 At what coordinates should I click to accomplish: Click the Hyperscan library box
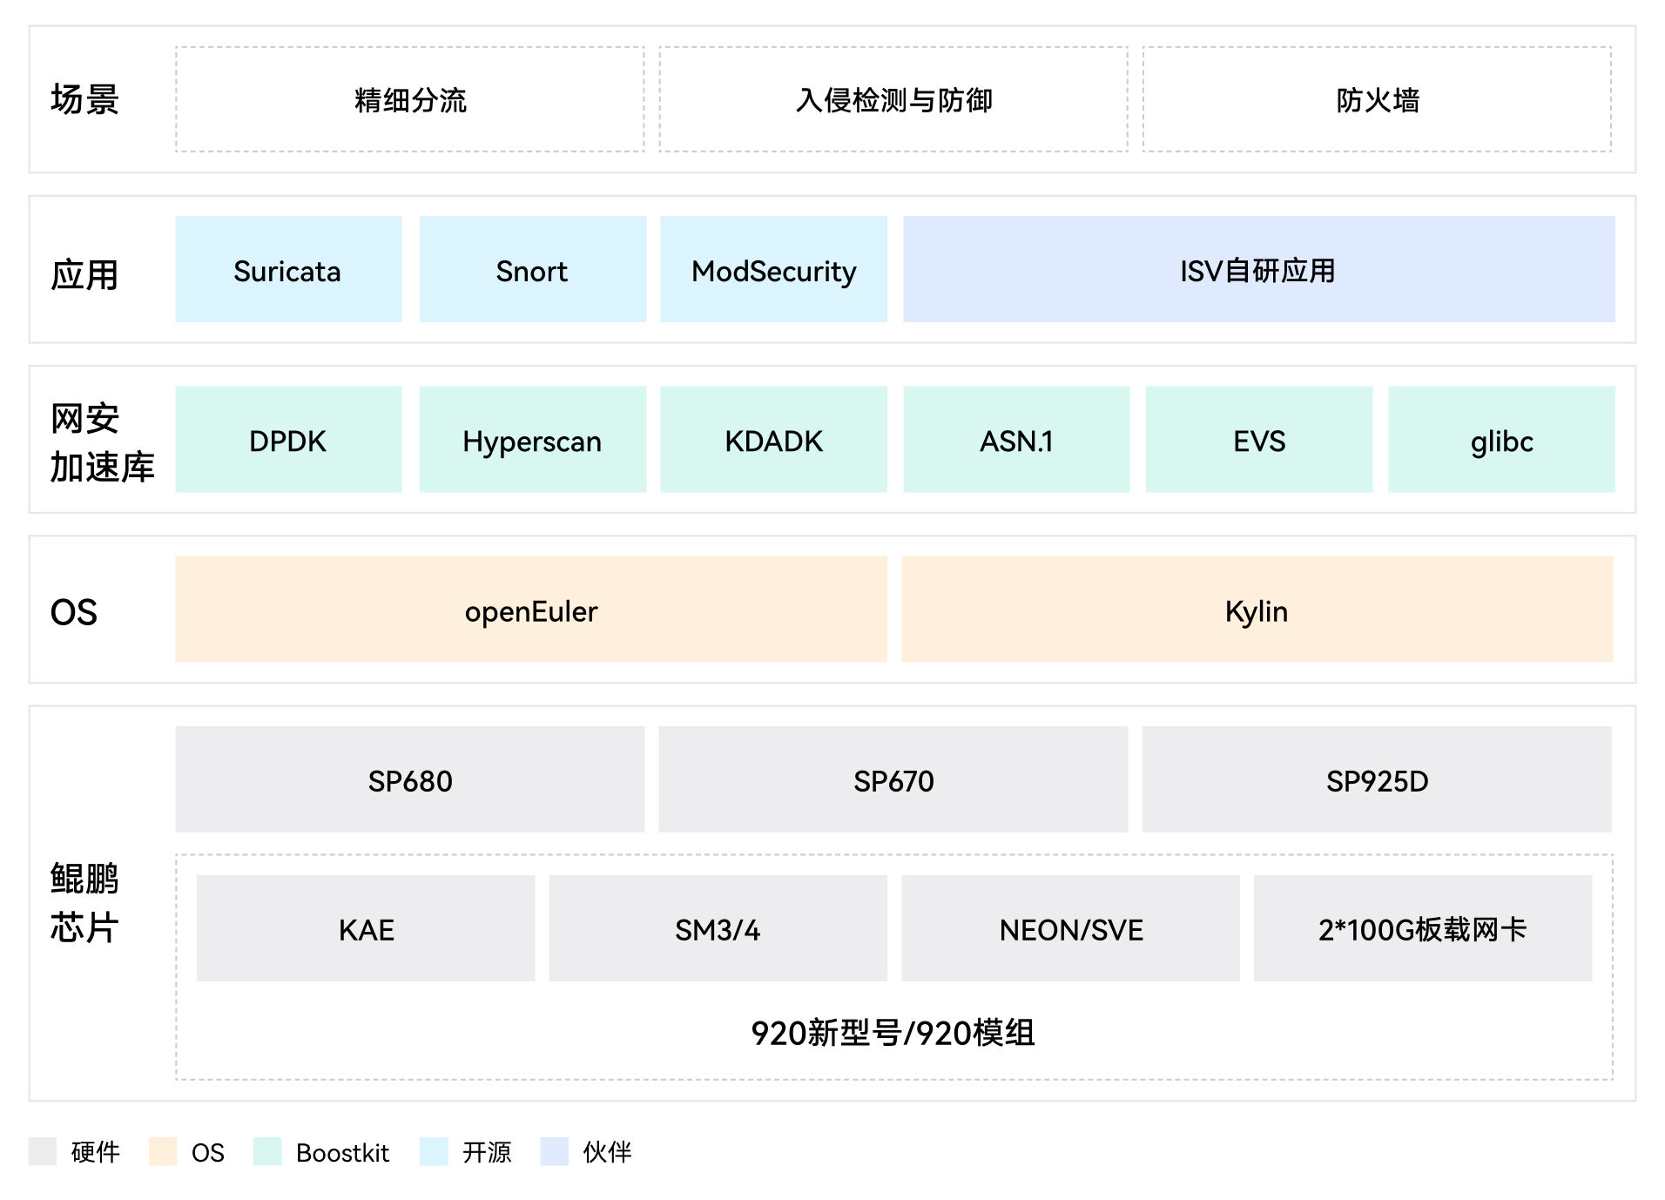[x=532, y=440]
